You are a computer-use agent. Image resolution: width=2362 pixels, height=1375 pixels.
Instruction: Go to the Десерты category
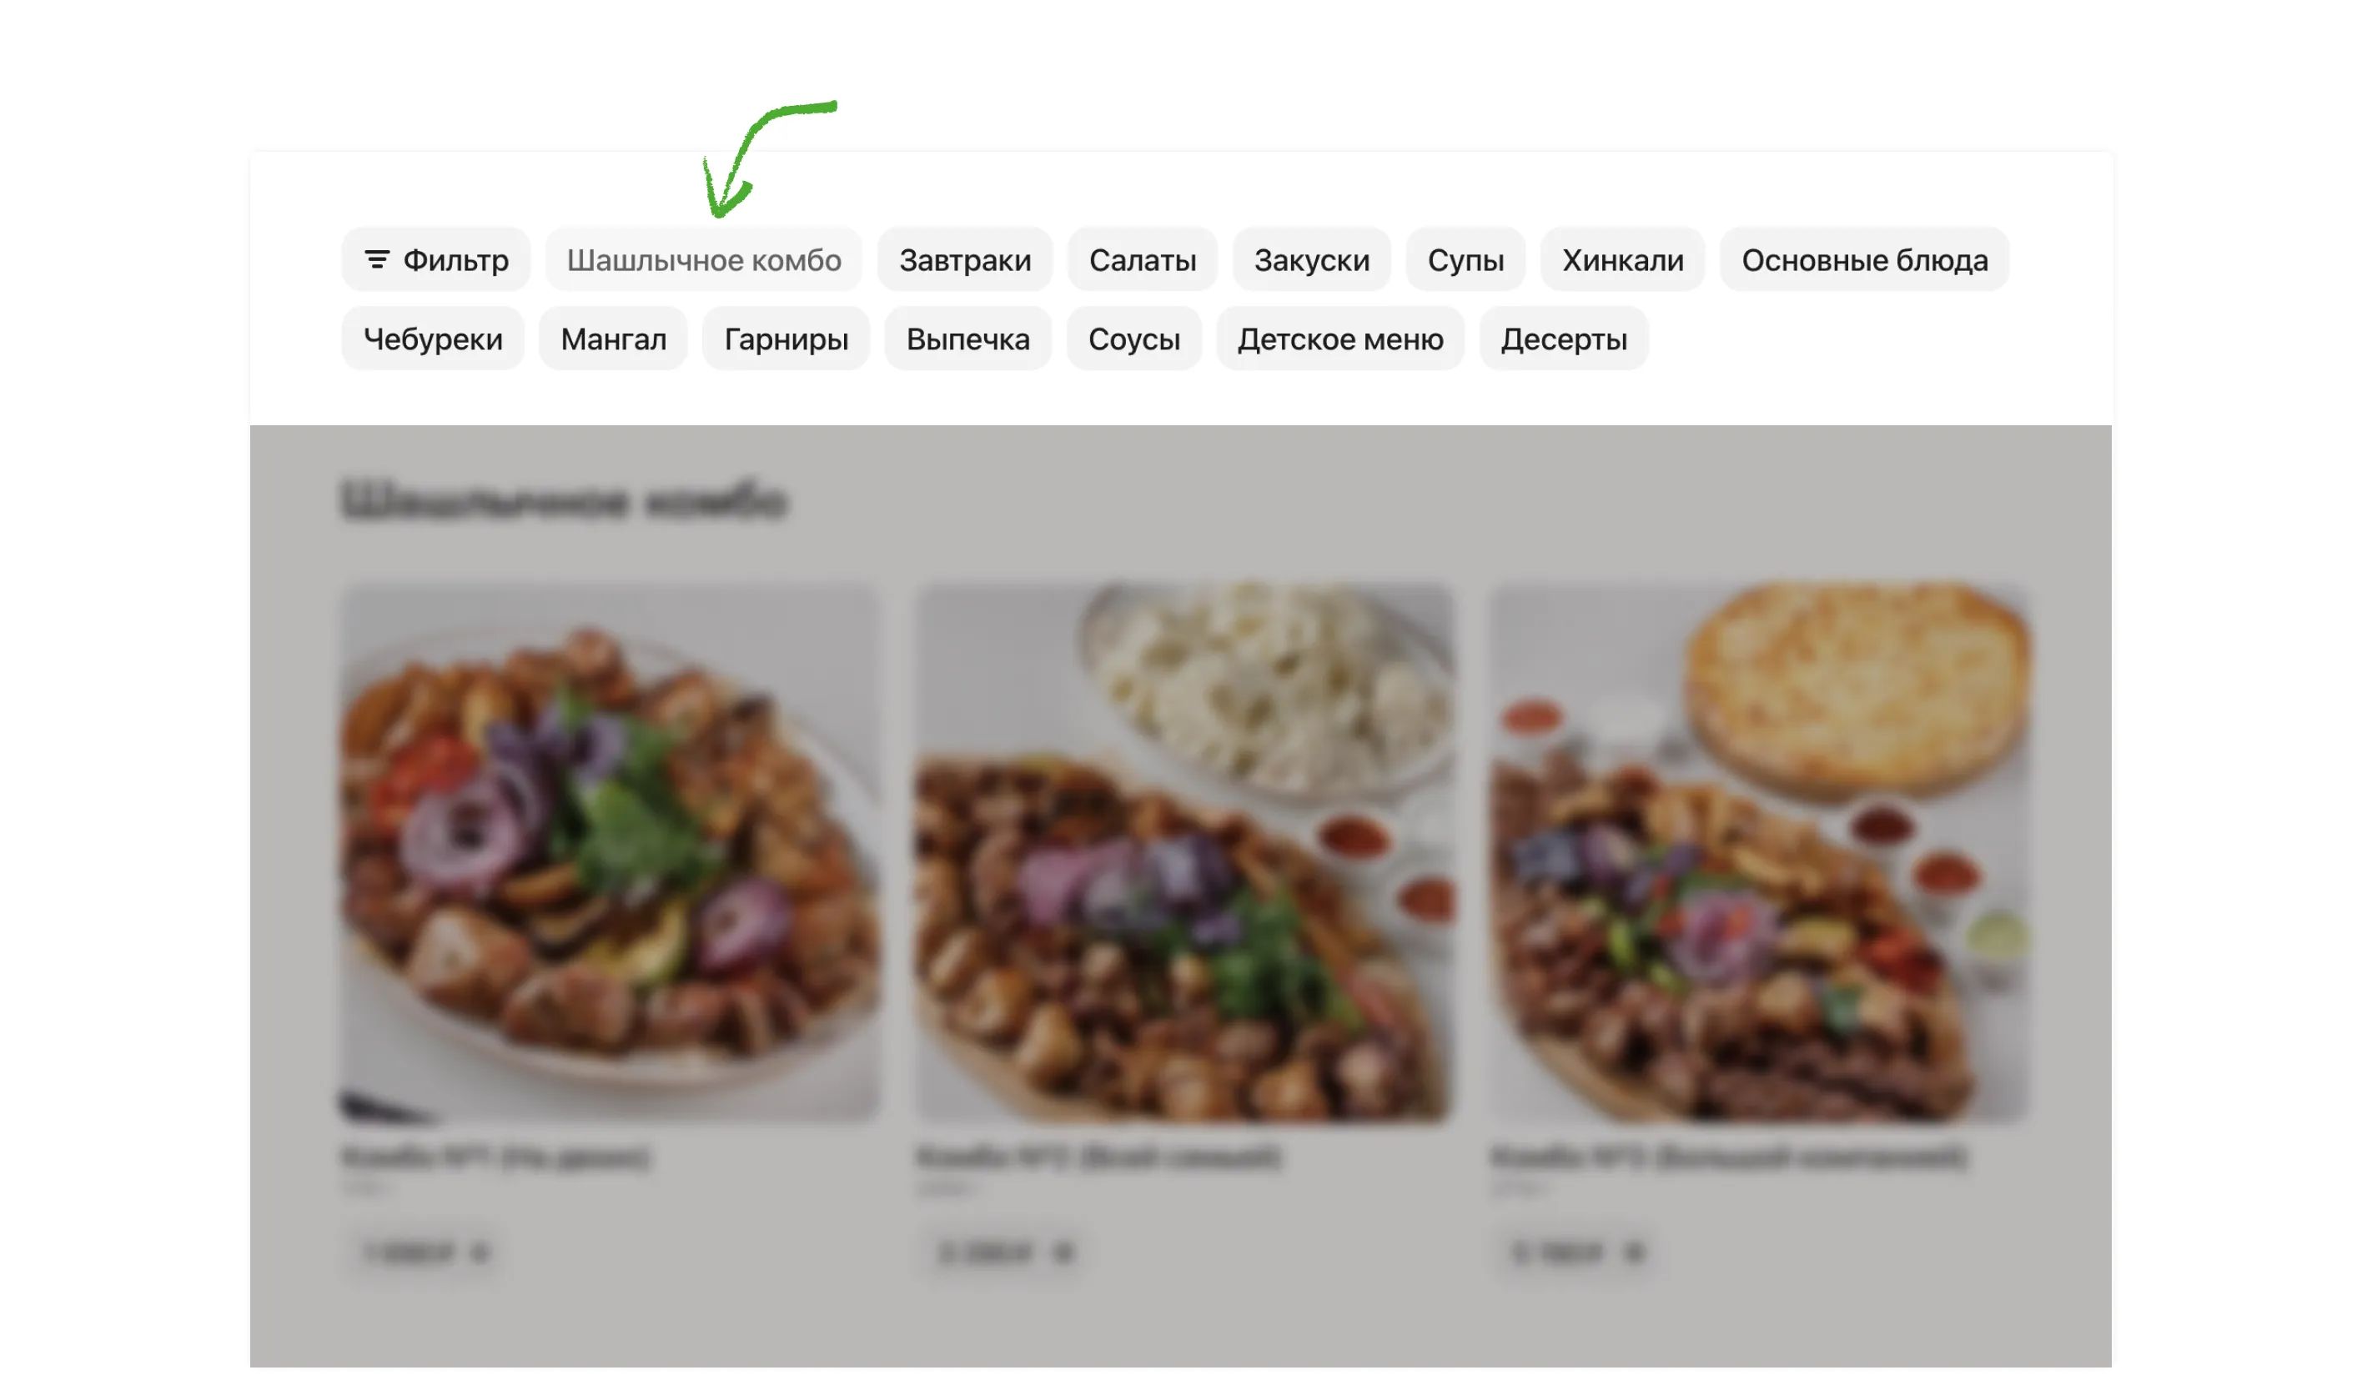click(x=1564, y=339)
